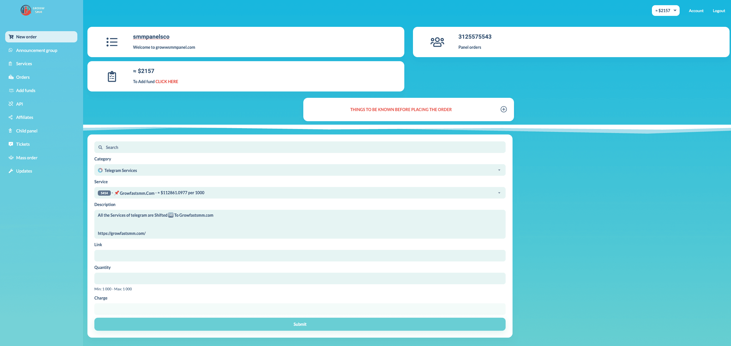The image size is (731, 346).
Task: Click the cart icon beside New order
Action: click(x=11, y=37)
